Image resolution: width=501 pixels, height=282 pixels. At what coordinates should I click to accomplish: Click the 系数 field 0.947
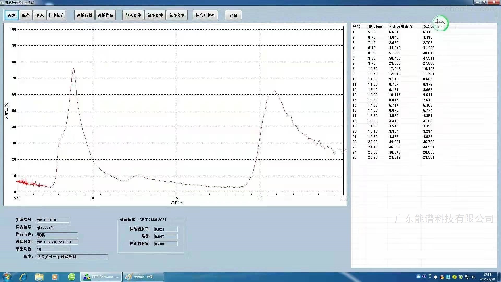[166, 237]
